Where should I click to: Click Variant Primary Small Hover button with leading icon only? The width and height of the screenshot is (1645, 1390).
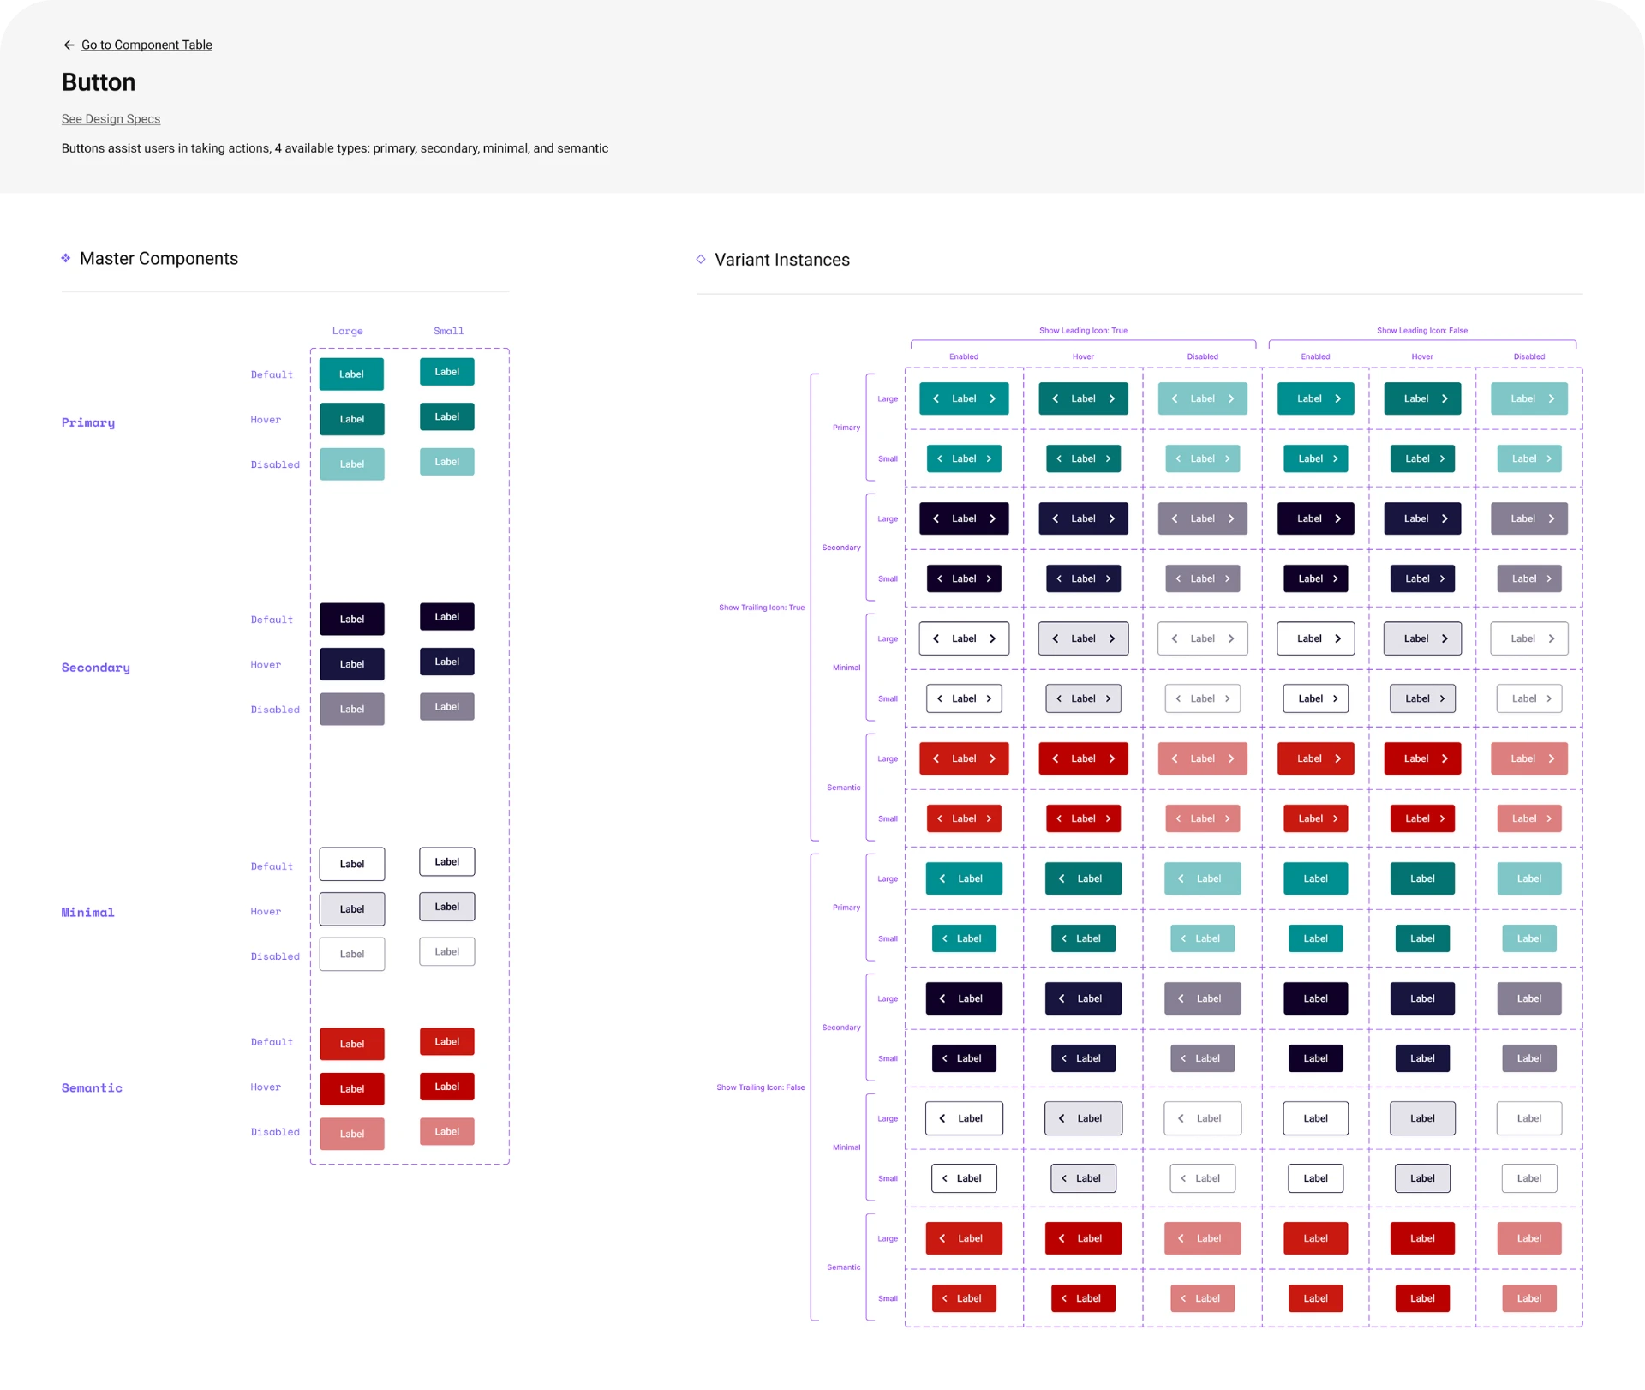(1083, 938)
